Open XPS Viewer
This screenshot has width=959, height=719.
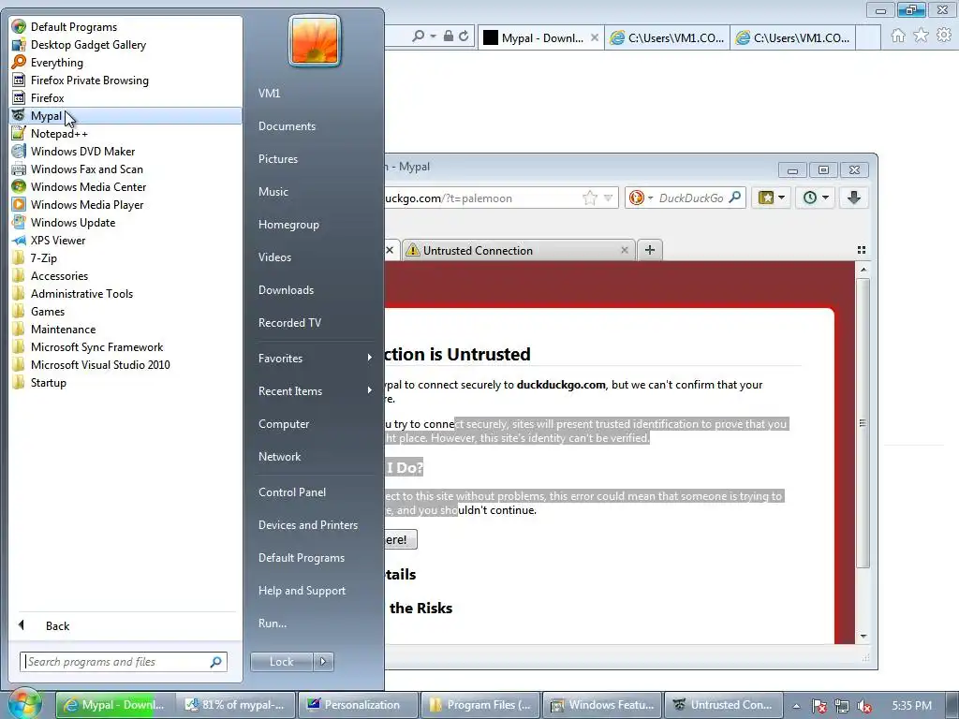[125, 240]
